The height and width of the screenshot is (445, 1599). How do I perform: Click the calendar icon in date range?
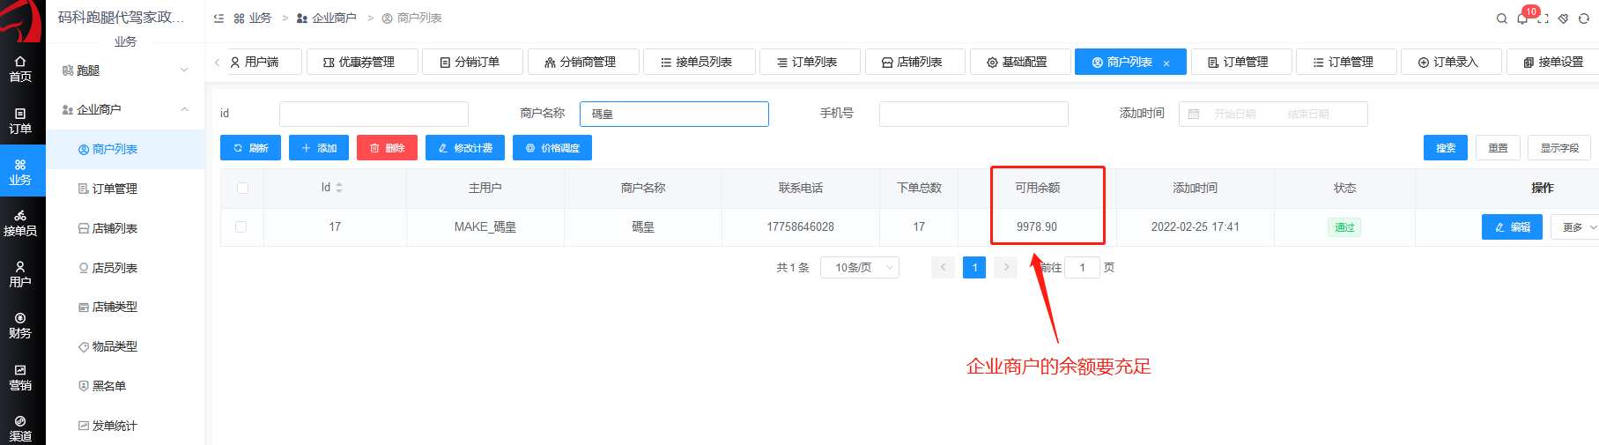pyautogui.click(x=1194, y=114)
